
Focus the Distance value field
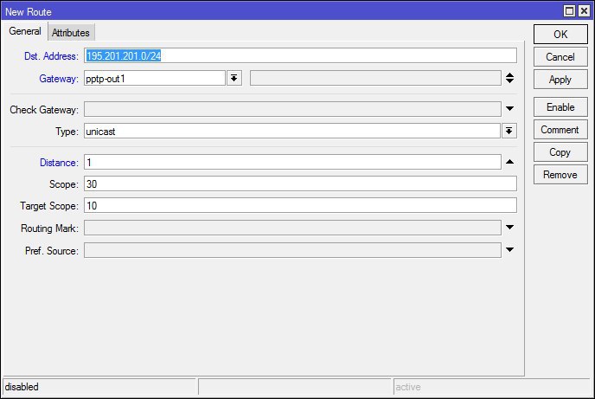[x=292, y=162]
